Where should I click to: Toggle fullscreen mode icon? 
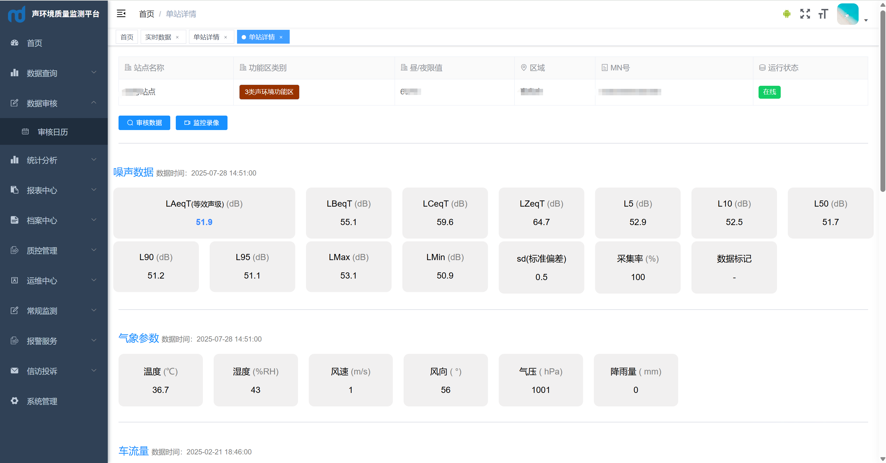coord(805,14)
